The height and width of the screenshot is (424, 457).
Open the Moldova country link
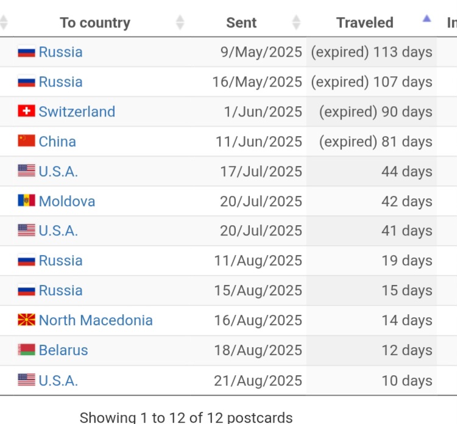point(67,201)
